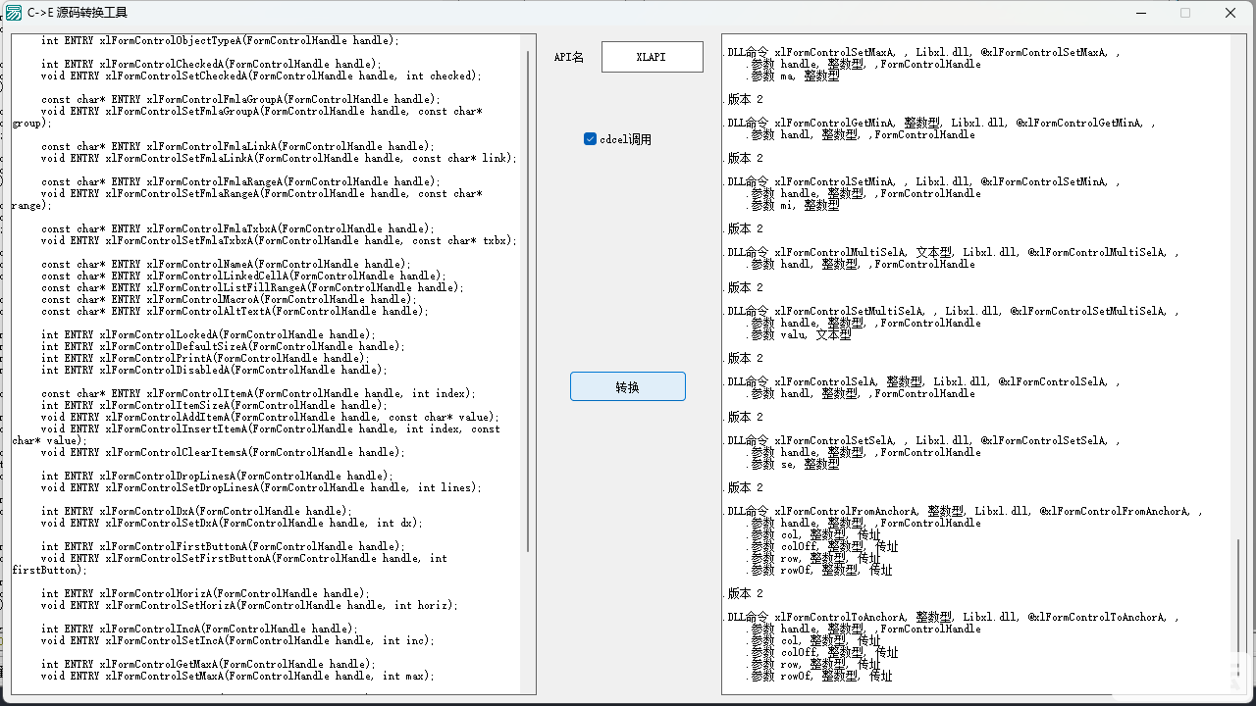
Task: Click source line xlFormControlGetMaxA
Action: (x=208, y=664)
